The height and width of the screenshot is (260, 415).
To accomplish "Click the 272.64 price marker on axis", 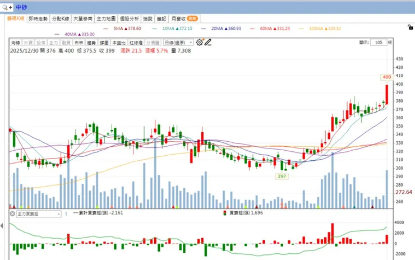I will 404,192.
